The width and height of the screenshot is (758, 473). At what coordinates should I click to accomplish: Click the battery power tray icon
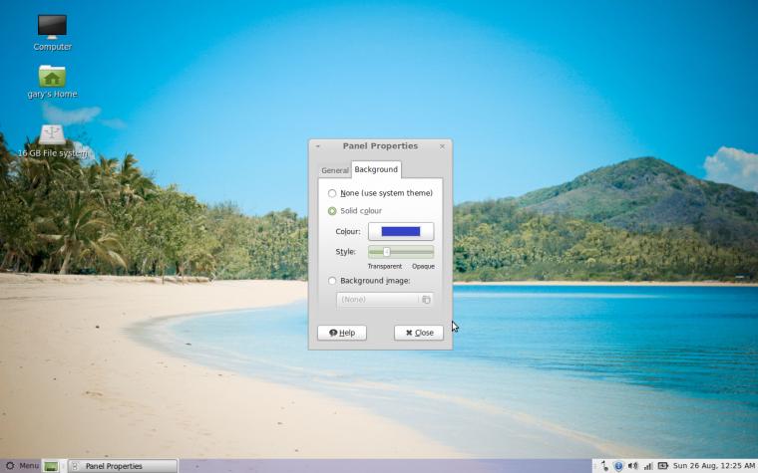pos(663,466)
